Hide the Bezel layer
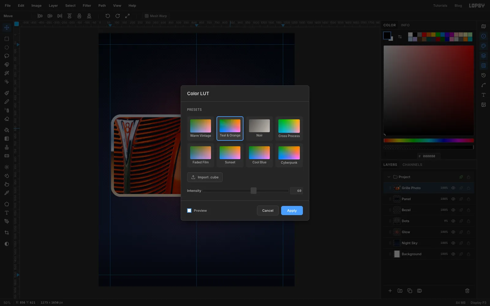Viewport: 490px width, 306px height. (453, 210)
